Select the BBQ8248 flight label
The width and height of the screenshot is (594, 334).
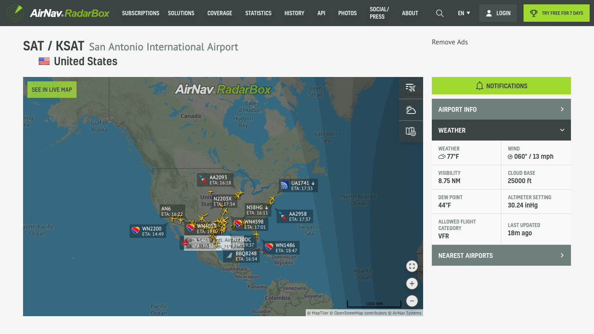tap(241, 256)
